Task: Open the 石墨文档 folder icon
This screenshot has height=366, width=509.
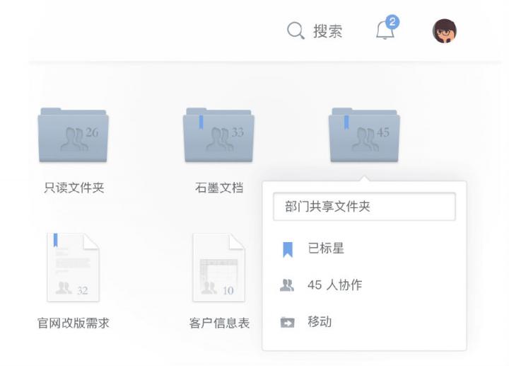Action: [x=218, y=135]
